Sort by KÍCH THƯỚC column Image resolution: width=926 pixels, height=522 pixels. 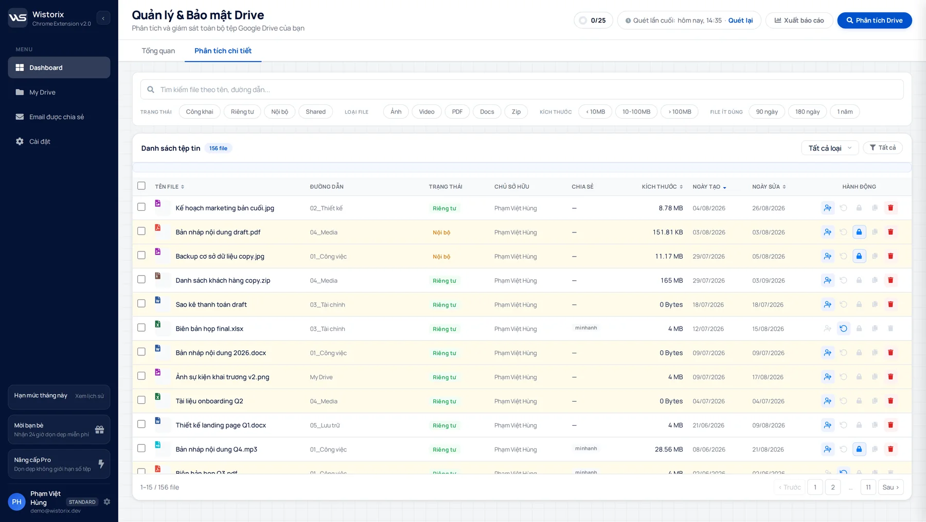point(662,187)
